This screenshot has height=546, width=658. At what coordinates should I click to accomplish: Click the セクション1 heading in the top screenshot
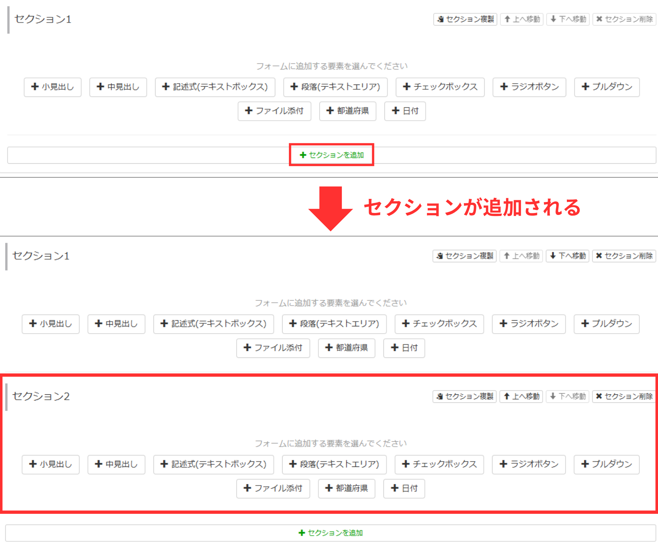click(43, 19)
